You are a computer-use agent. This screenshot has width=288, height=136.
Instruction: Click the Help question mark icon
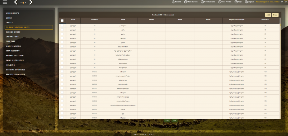(236, 2)
